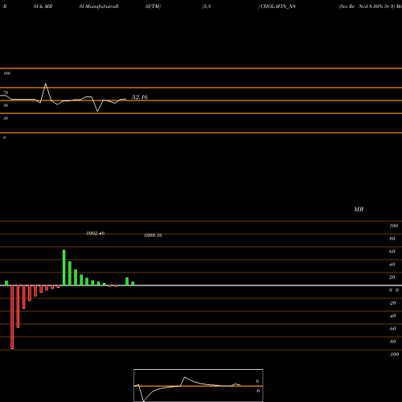This screenshot has width=402, height=402.
Task: Click the tallest green histogram bar
Action: coord(64,268)
